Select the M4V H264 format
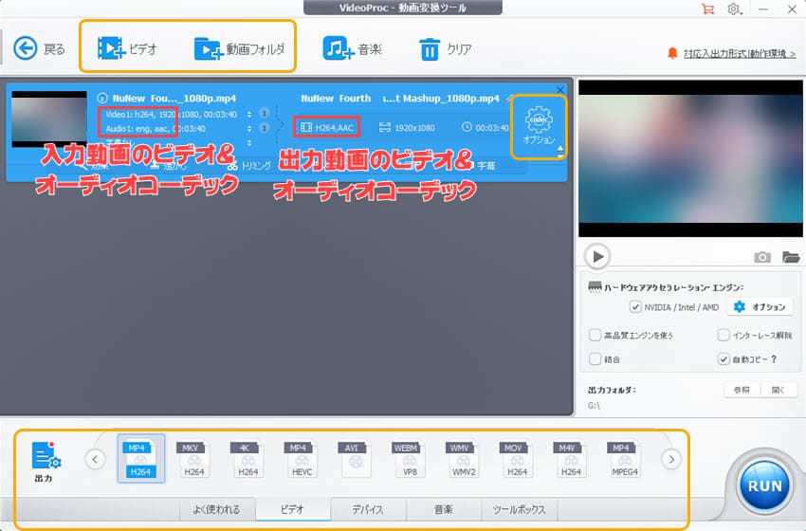The height and width of the screenshot is (531, 806). point(571,459)
